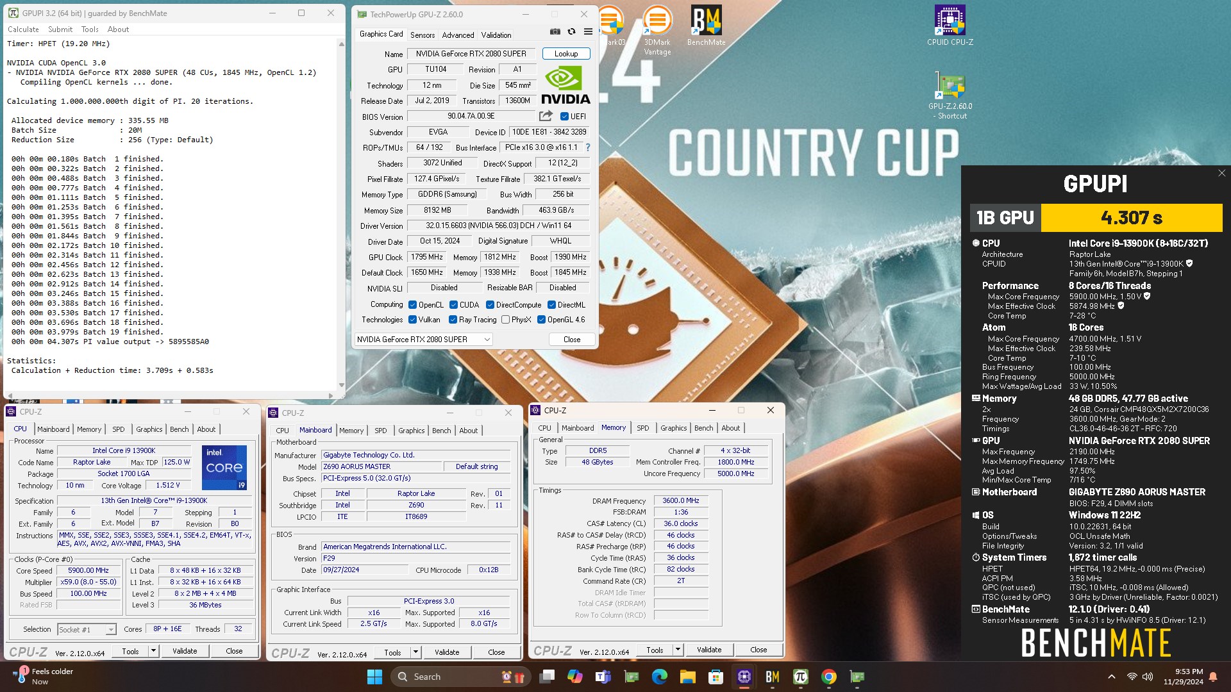Open the SPD tab in the CPU-Z Mainboard window
Screen dimensions: 1231x692
(x=381, y=431)
